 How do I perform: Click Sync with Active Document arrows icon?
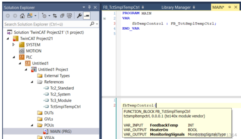coord(55,16)
